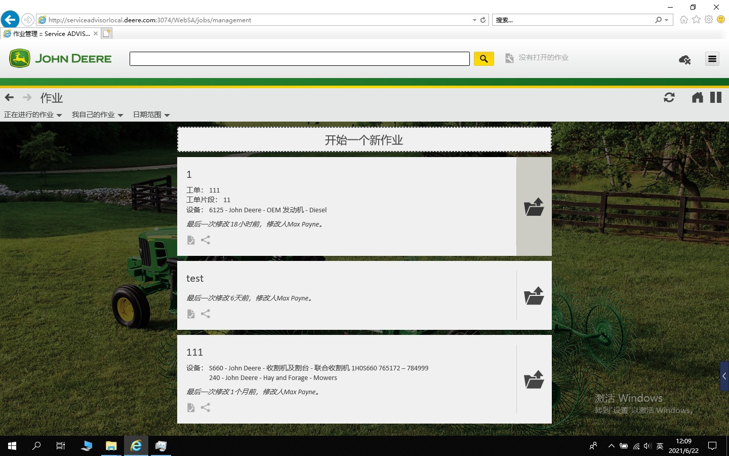The height and width of the screenshot is (456, 729).
Task: Click document icon under job 1
Action: click(191, 240)
